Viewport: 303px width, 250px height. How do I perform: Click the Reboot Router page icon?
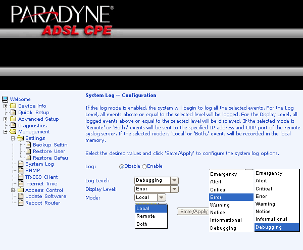tap(21, 203)
